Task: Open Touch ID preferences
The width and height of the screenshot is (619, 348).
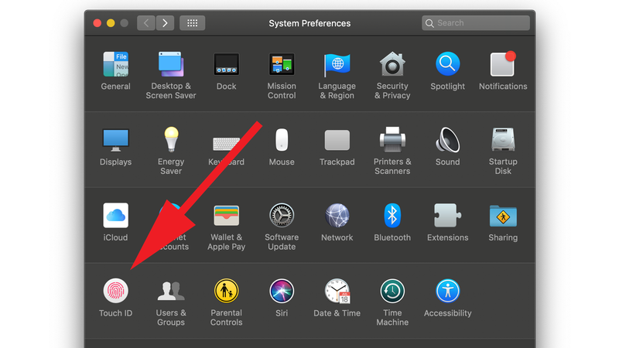Action: 115,291
